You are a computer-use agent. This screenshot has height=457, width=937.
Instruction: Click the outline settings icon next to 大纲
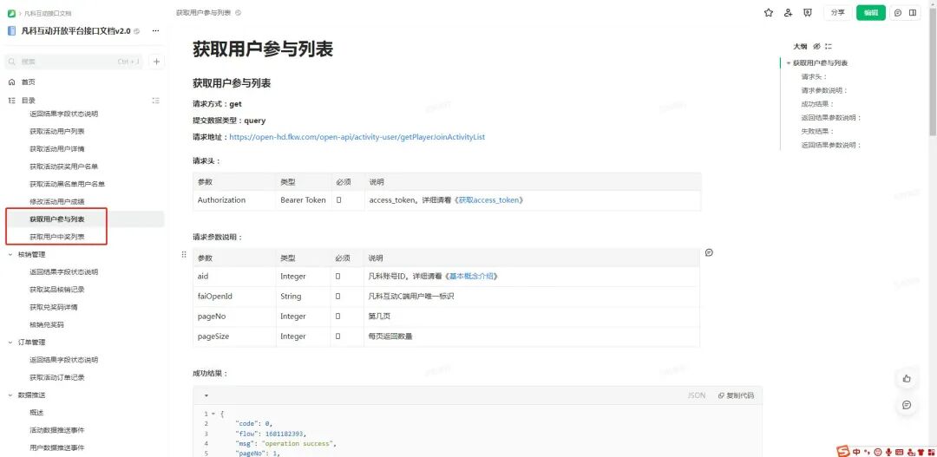coord(829,46)
